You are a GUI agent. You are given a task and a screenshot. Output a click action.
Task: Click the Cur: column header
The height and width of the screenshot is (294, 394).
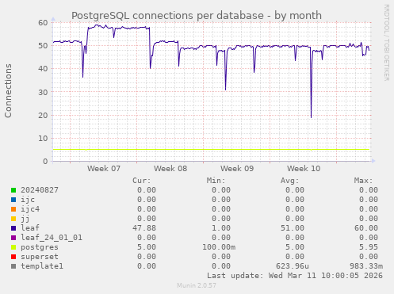click(x=142, y=181)
